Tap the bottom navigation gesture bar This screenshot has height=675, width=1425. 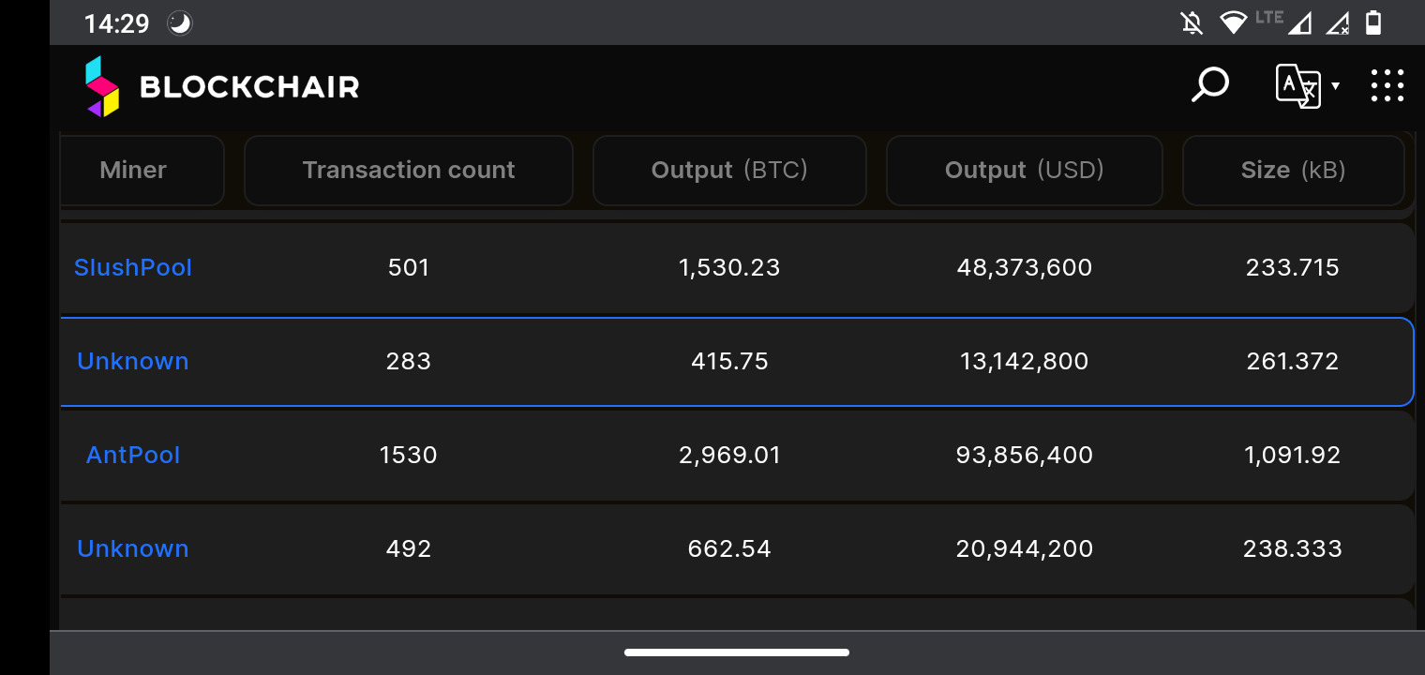point(737,652)
